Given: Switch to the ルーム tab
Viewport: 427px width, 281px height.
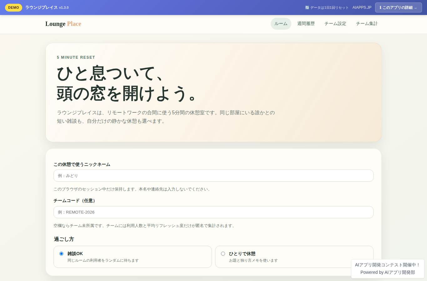Looking at the screenshot, I should [x=281, y=24].
